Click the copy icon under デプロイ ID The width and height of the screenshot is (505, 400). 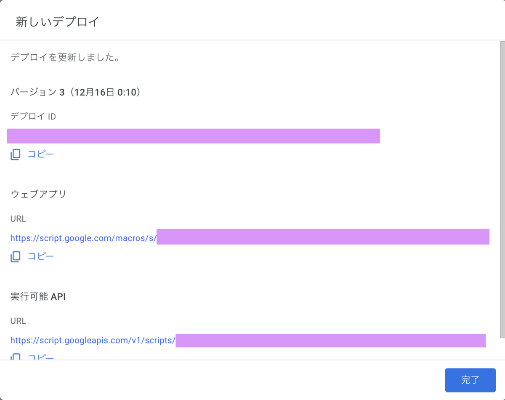15,155
